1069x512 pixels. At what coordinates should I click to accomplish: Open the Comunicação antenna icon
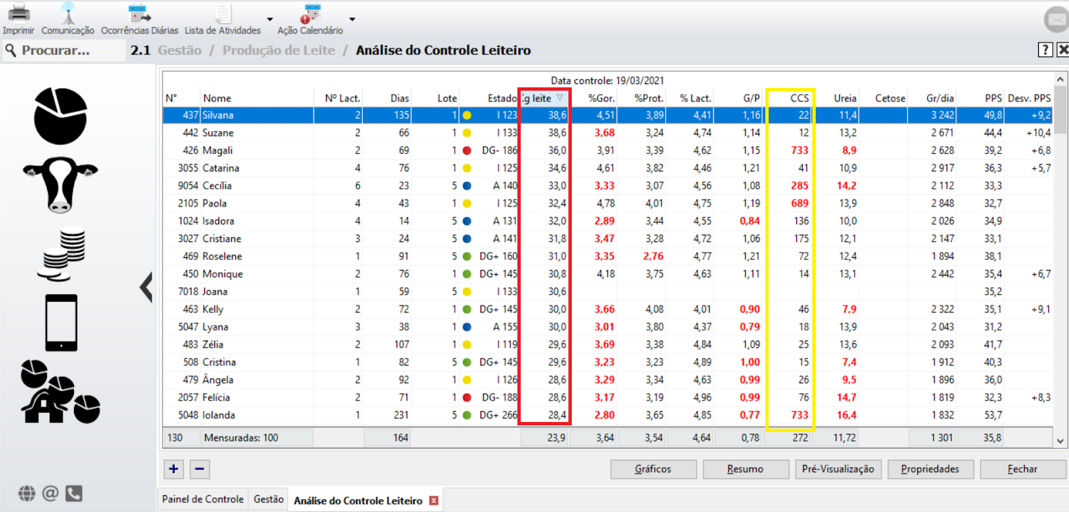[68, 13]
